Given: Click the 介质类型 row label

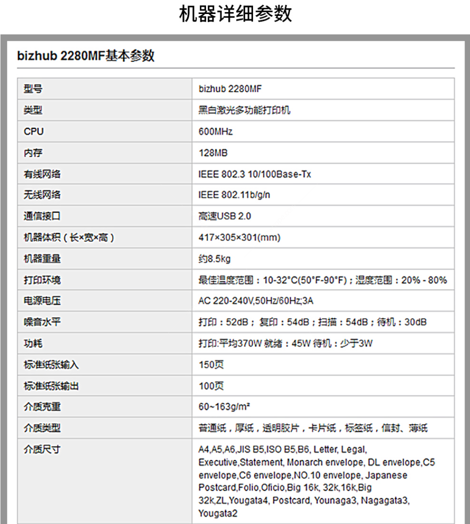Looking at the screenshot, I should 42,428.
